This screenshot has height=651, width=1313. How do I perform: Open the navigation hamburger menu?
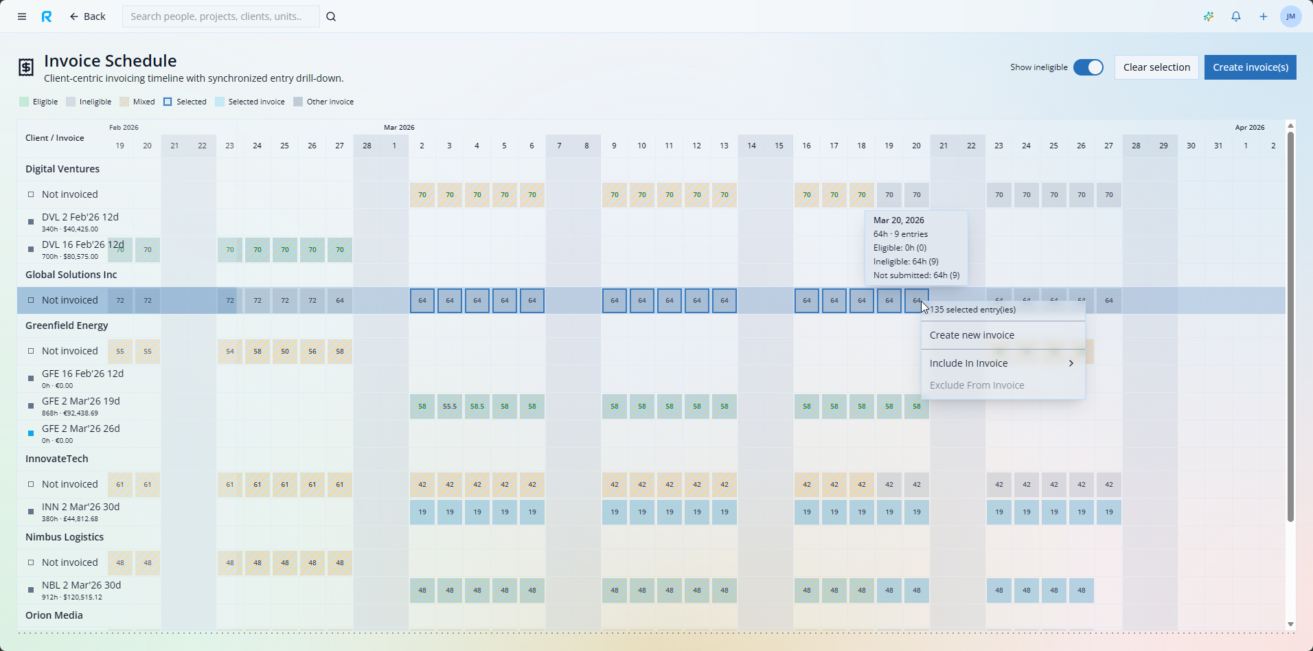tap(21, 16)
